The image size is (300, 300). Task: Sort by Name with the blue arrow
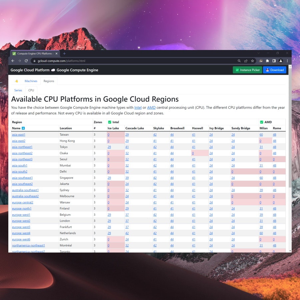pos(23,128)
